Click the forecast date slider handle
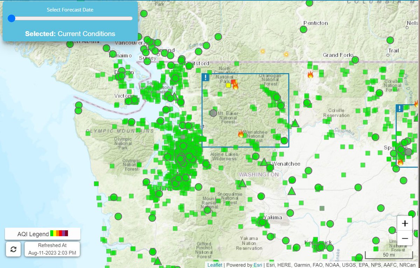Screen dimensions: 420x268 12,18
